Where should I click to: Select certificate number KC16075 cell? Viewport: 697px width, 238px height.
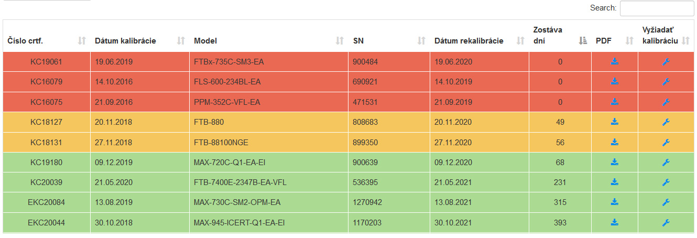click(47, 102)
